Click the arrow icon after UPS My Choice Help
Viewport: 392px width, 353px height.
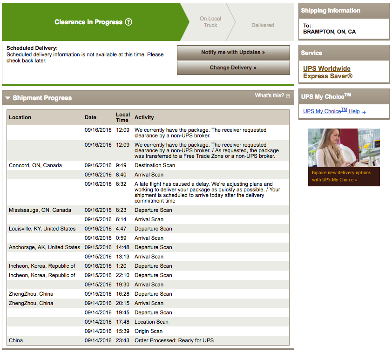(x=364, y=112)
